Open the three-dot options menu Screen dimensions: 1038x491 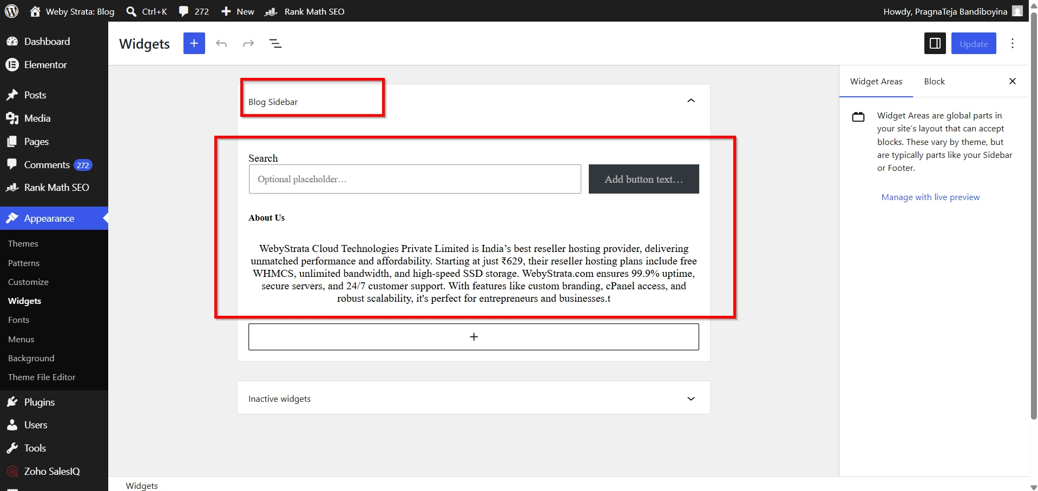1013,43
